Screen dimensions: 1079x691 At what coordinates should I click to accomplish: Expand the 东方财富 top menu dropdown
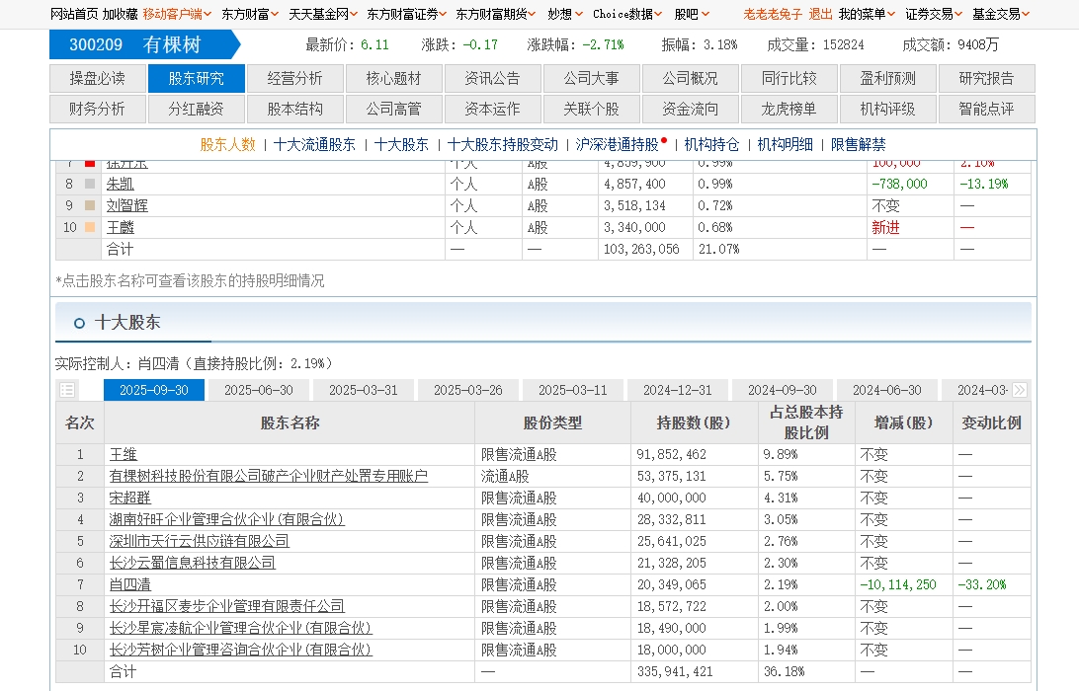click(250, 14)
